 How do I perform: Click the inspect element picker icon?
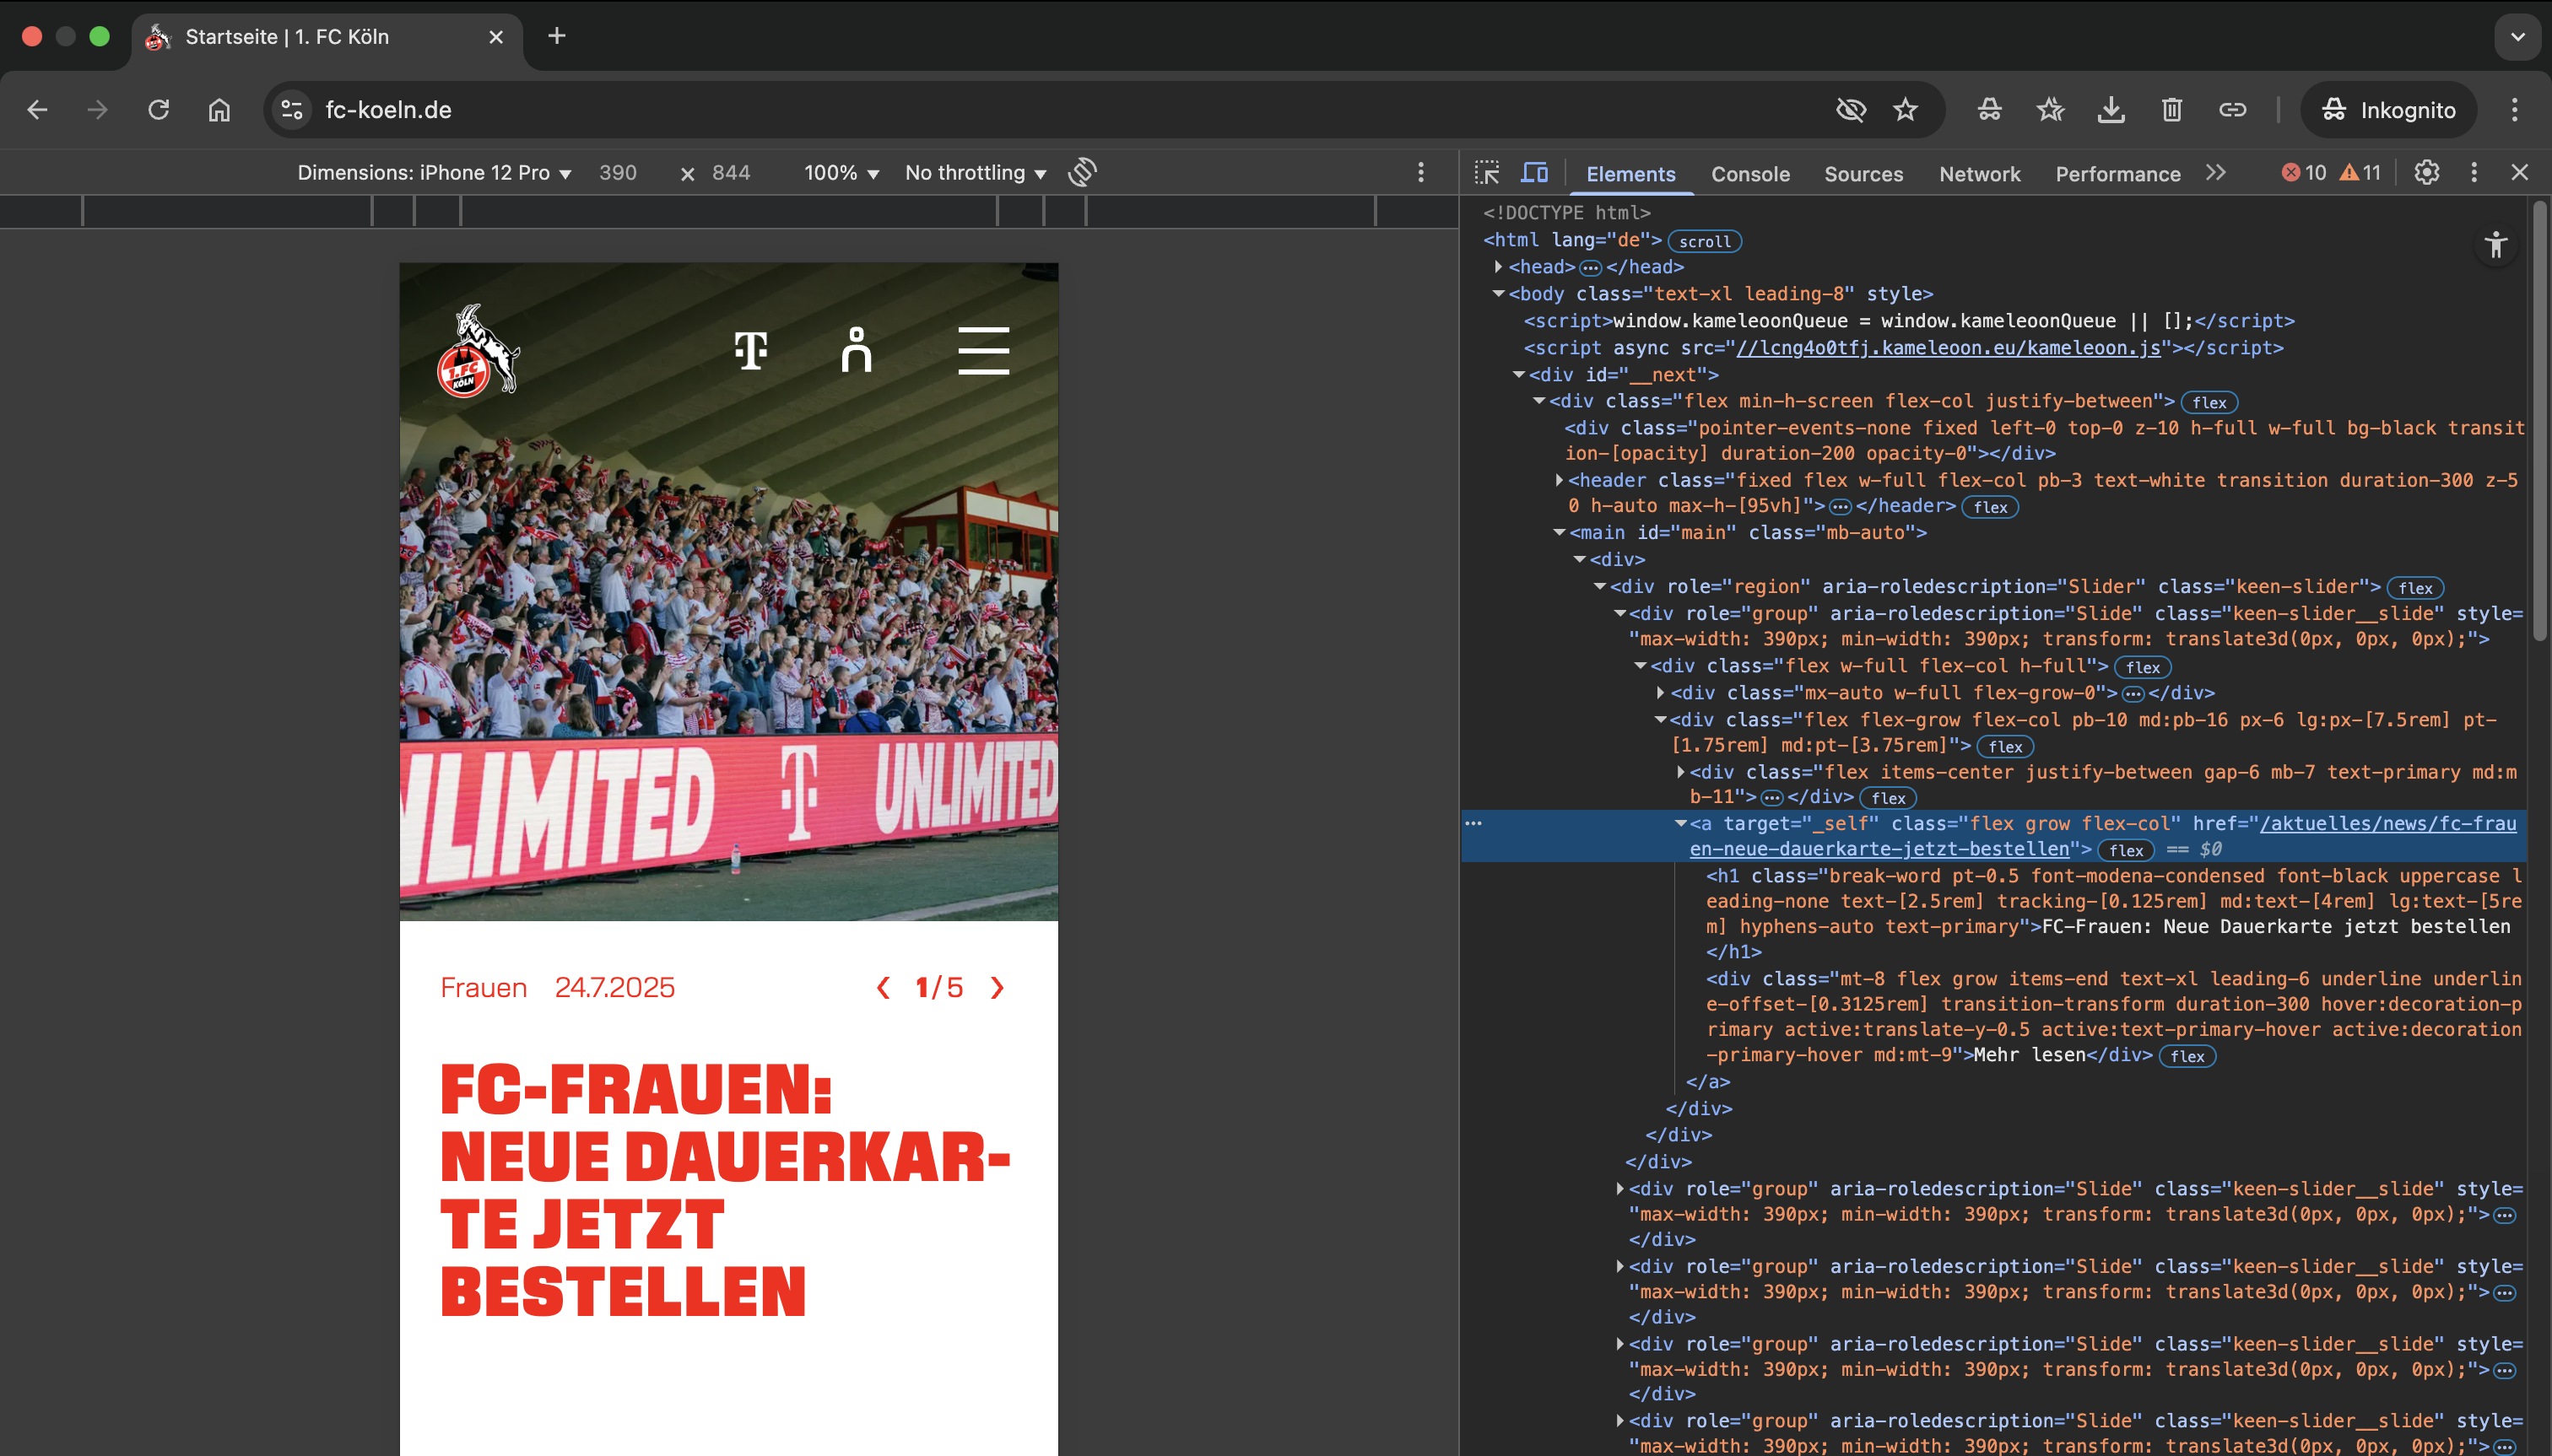pos(1487,173)
